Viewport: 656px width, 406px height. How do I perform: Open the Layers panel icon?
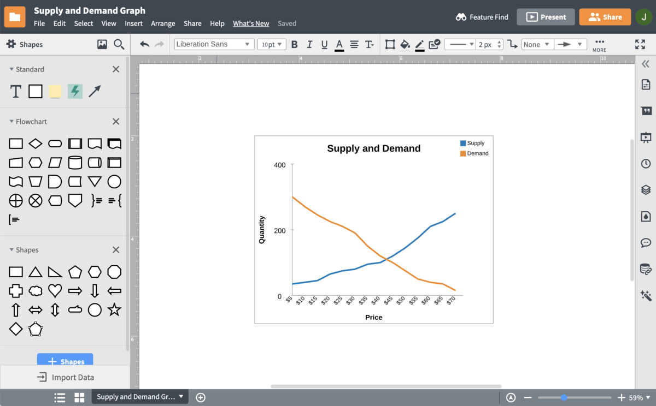646,190
